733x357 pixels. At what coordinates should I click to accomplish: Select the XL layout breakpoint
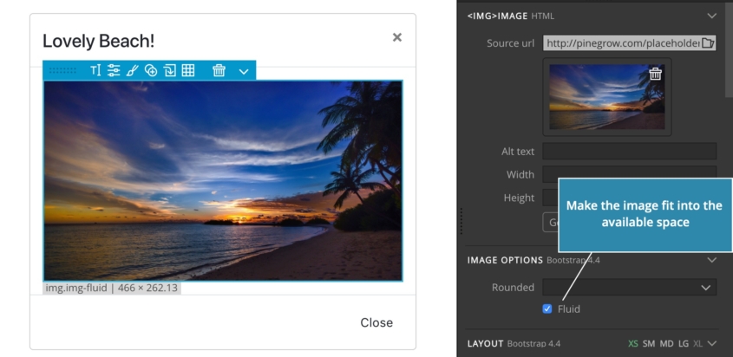[x=697, y=343]
